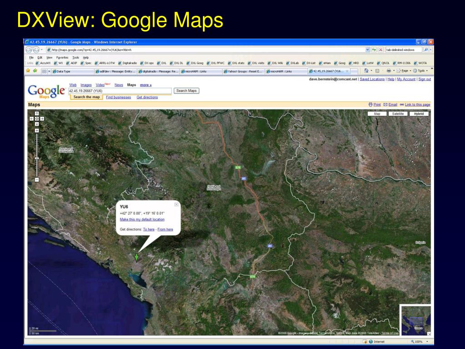Expand the tab list dropdown arrow

coord(49,71)
